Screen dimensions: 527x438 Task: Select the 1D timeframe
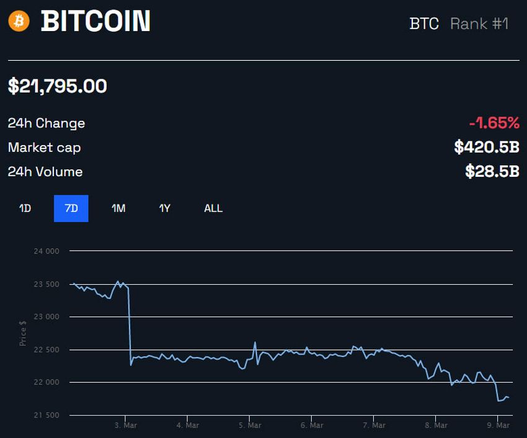(24, 208)
